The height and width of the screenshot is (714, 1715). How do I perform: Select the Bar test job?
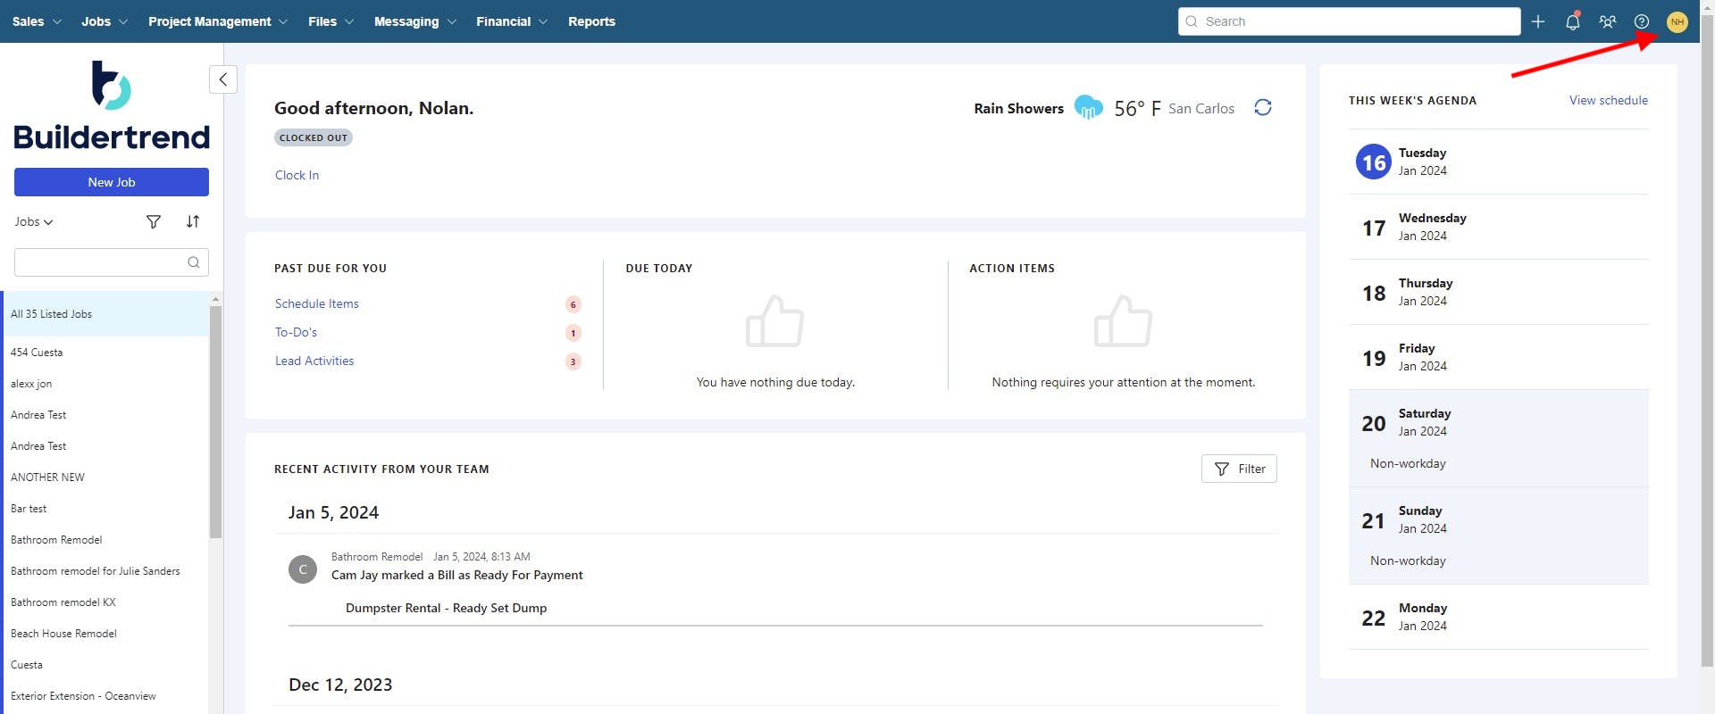coord(105,509)
